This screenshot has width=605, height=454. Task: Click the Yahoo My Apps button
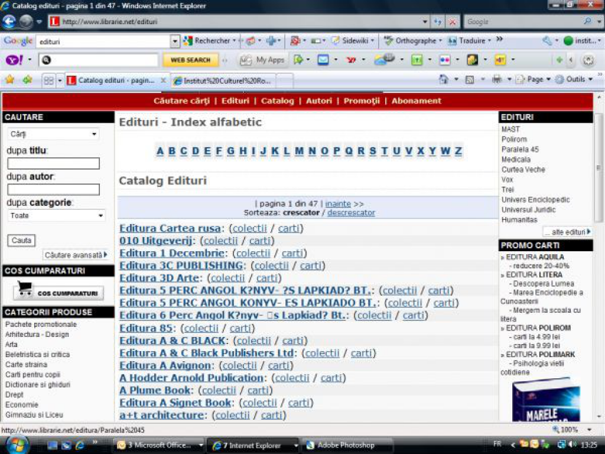(262, 60)
